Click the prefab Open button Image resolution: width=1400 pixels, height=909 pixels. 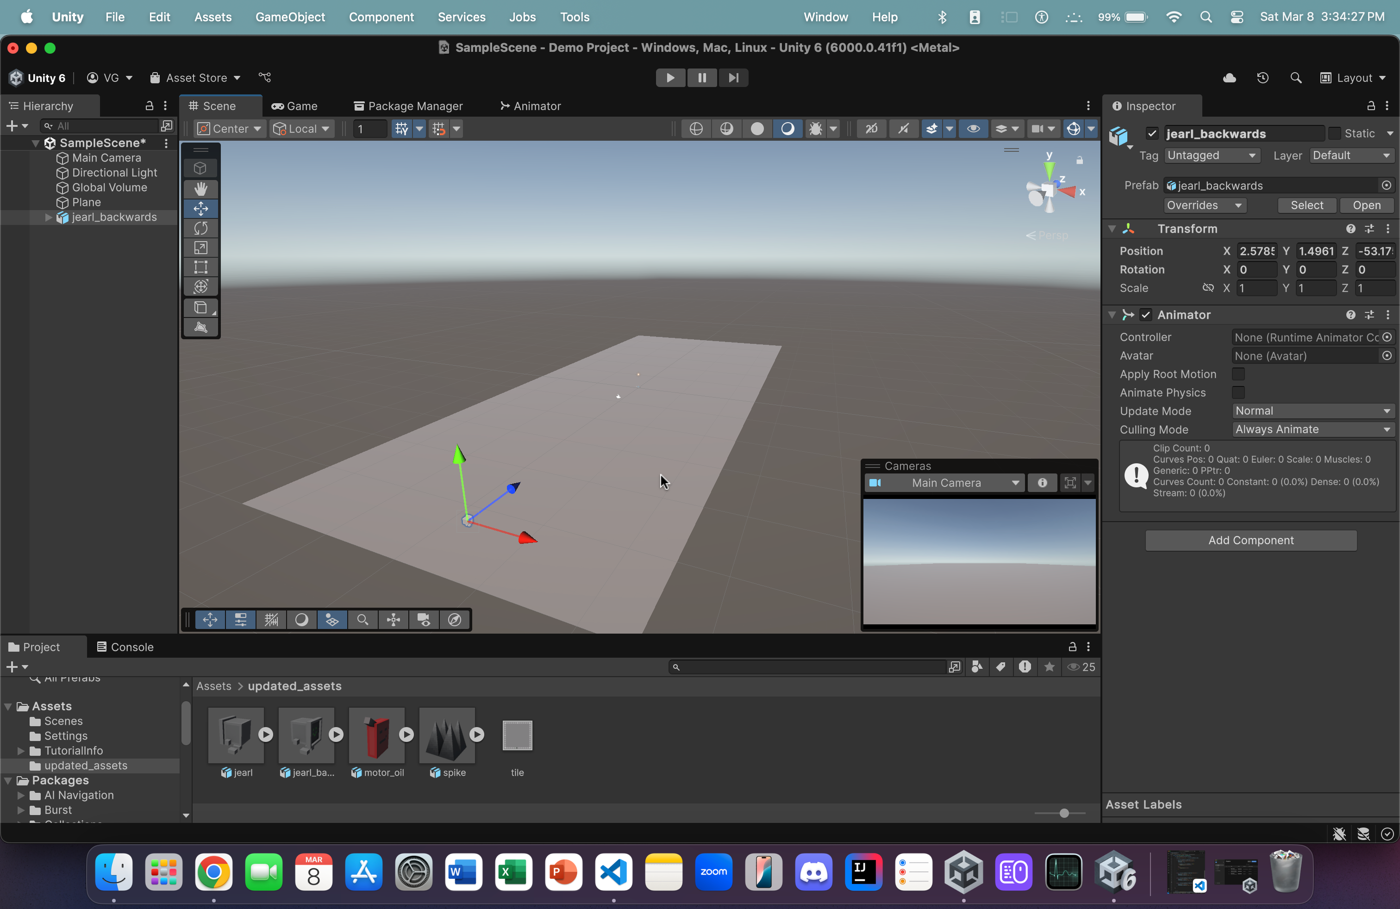tap(1367, 205)
